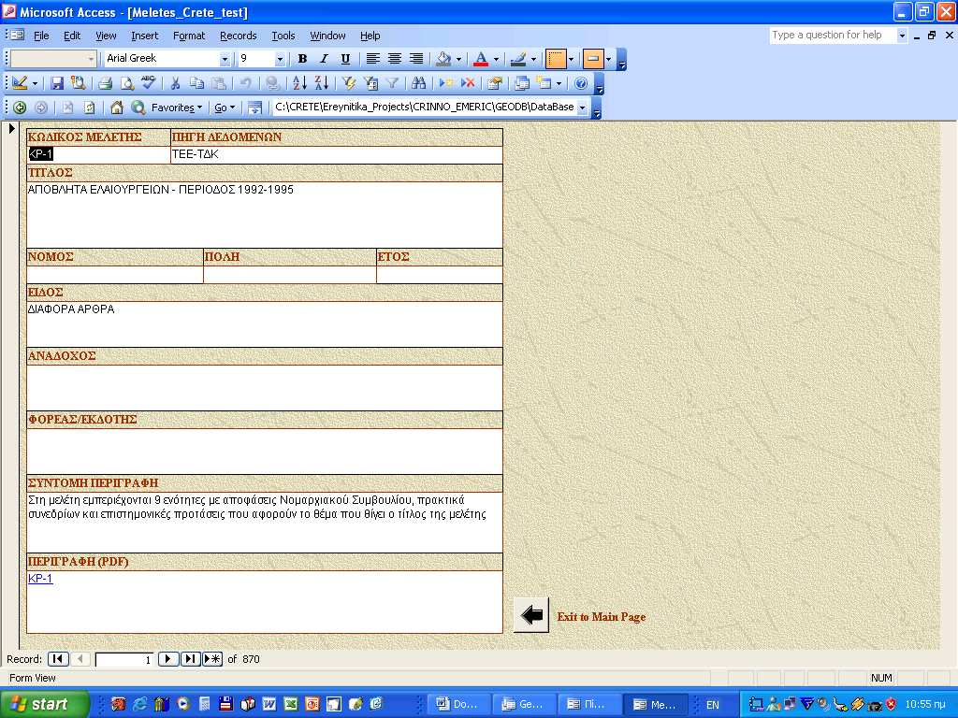
Task: Apply the Fill/Back Color bucket
Action: (x=443, y=59)
